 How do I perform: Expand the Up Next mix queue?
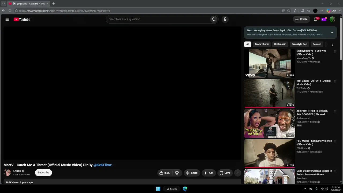[x=332, y=32]
